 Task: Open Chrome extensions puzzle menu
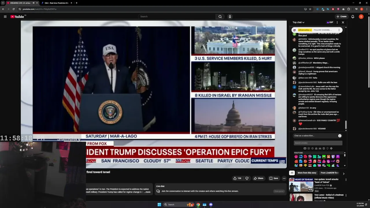click(x=349, y=9)
